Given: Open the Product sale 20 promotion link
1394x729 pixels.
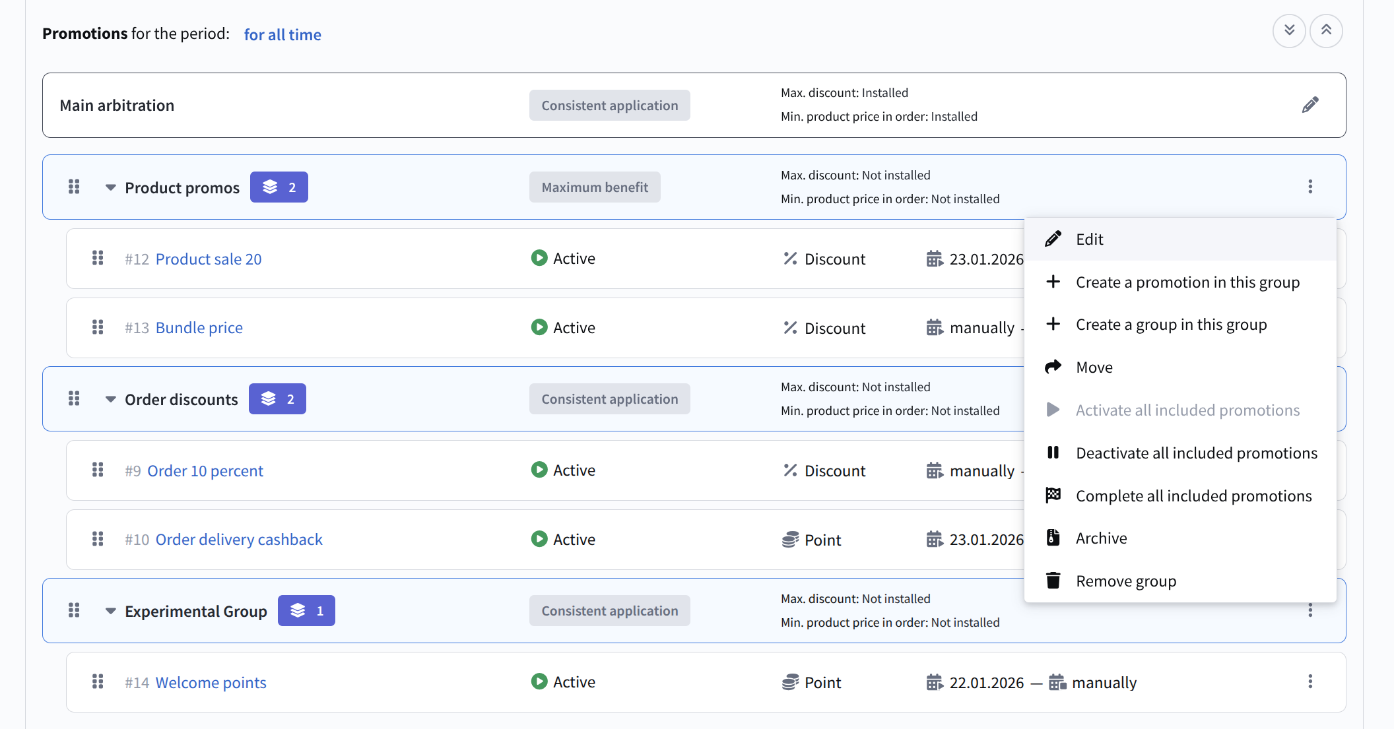Looking at the screenshot, I should [208, 259].
